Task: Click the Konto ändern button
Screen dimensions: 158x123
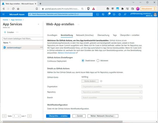Action: pyautogui.click(x=90, y=81)
